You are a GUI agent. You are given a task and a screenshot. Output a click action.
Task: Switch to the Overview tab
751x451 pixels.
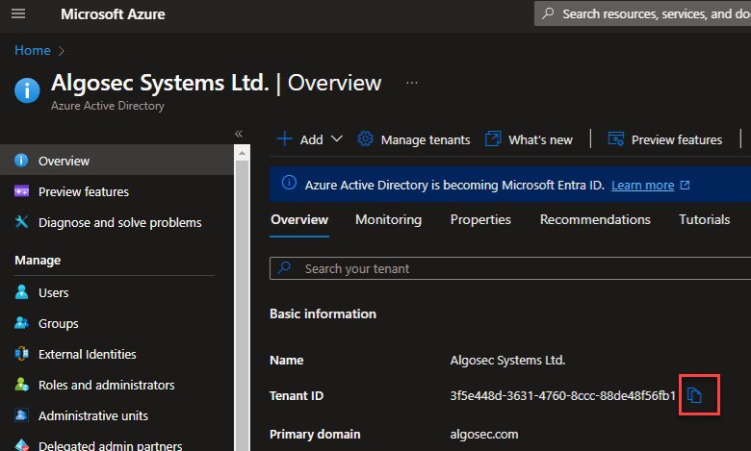click(299, 220)
